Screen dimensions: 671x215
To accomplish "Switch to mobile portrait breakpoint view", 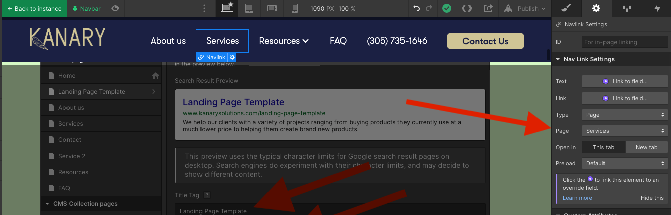I will click(295, 8).
